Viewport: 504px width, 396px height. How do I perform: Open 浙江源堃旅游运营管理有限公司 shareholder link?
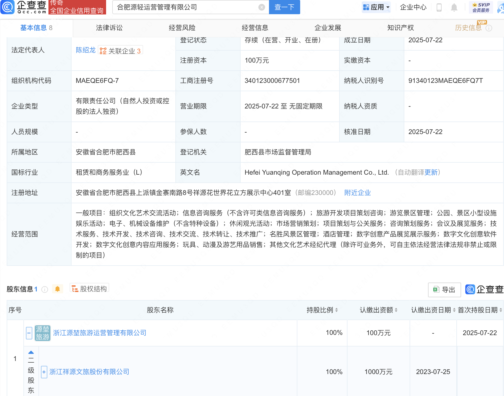click(x=100, y=333)
